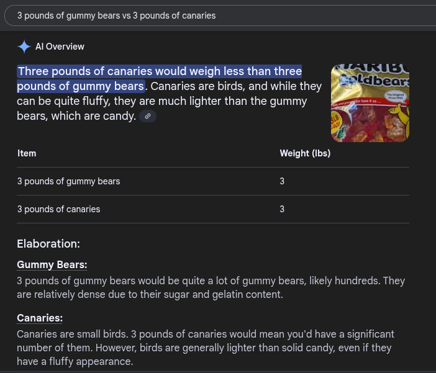
Task: Focus the search query input field
Action: coord(217,16)
